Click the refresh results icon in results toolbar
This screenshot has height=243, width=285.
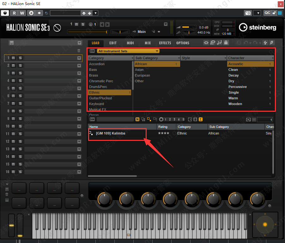point(248,120)
